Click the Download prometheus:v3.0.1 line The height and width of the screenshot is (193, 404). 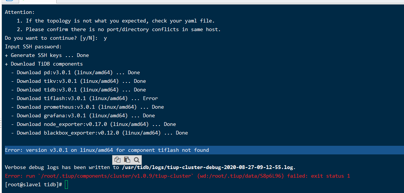[x=90, y=107]
